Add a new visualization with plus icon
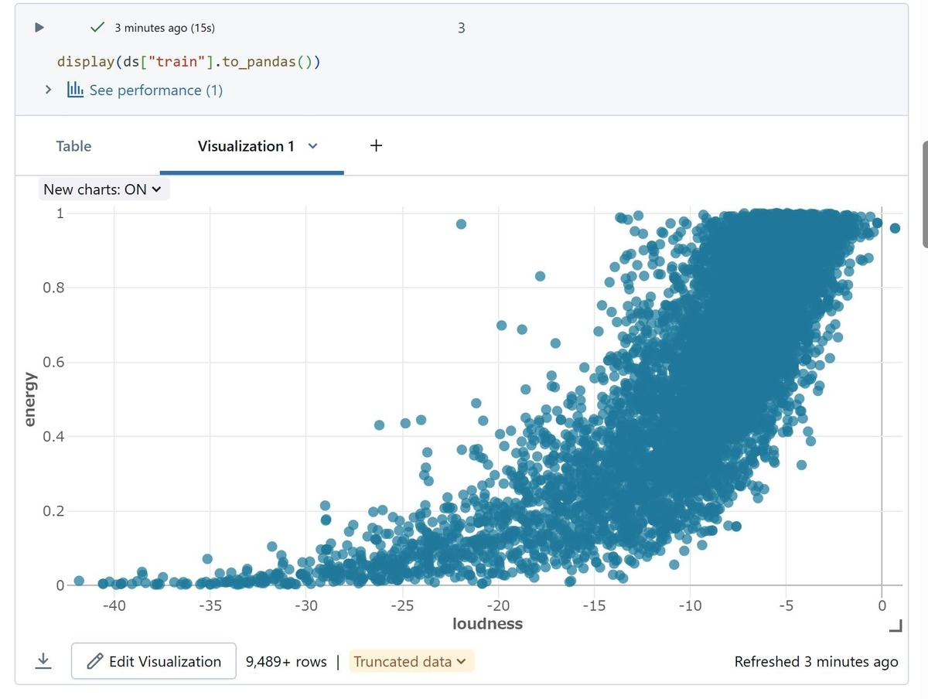 click(376, 145)
